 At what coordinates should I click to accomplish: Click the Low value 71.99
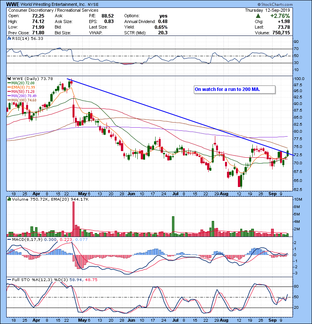[38, 27]
